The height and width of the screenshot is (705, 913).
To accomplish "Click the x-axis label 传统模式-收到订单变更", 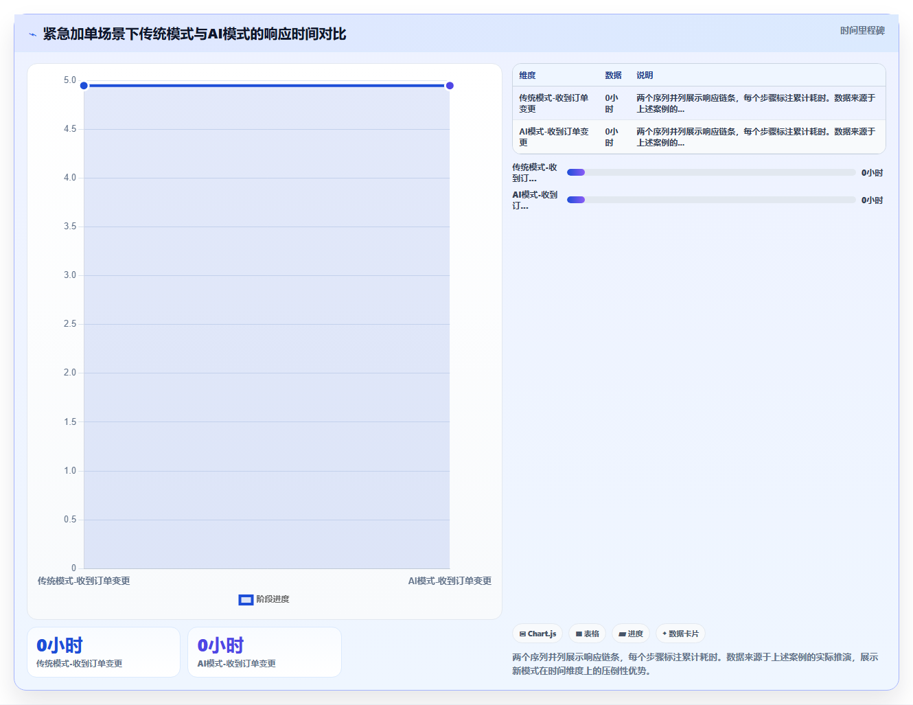I will click(84, 581).
